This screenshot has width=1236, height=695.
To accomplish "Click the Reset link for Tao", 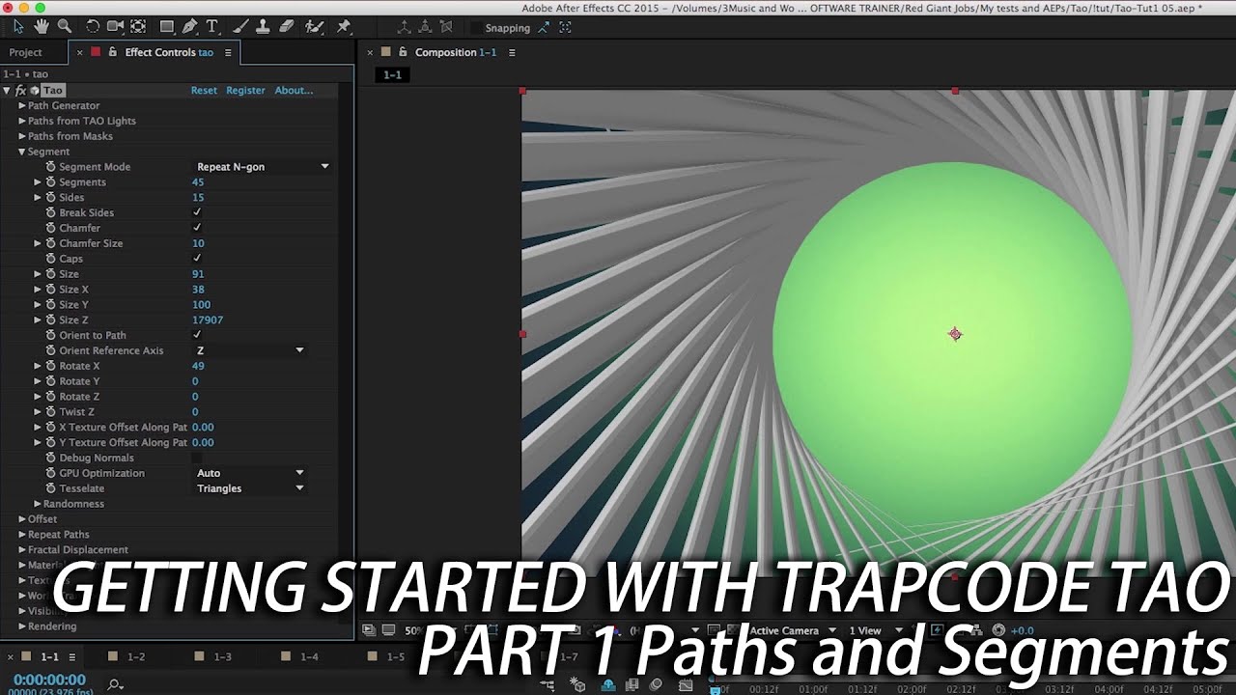I will click(204, 90).
